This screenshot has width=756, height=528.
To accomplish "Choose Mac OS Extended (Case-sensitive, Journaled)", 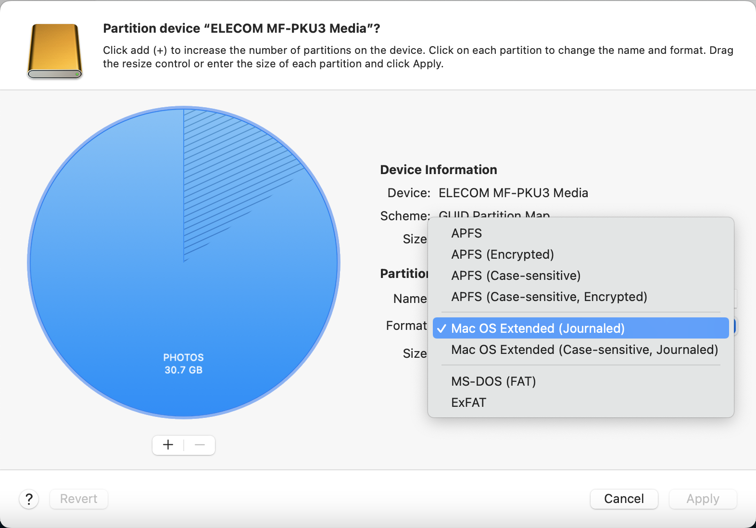I will 584,350.
